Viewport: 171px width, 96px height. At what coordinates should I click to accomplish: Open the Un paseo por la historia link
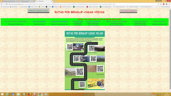click(x=140, y=21)
